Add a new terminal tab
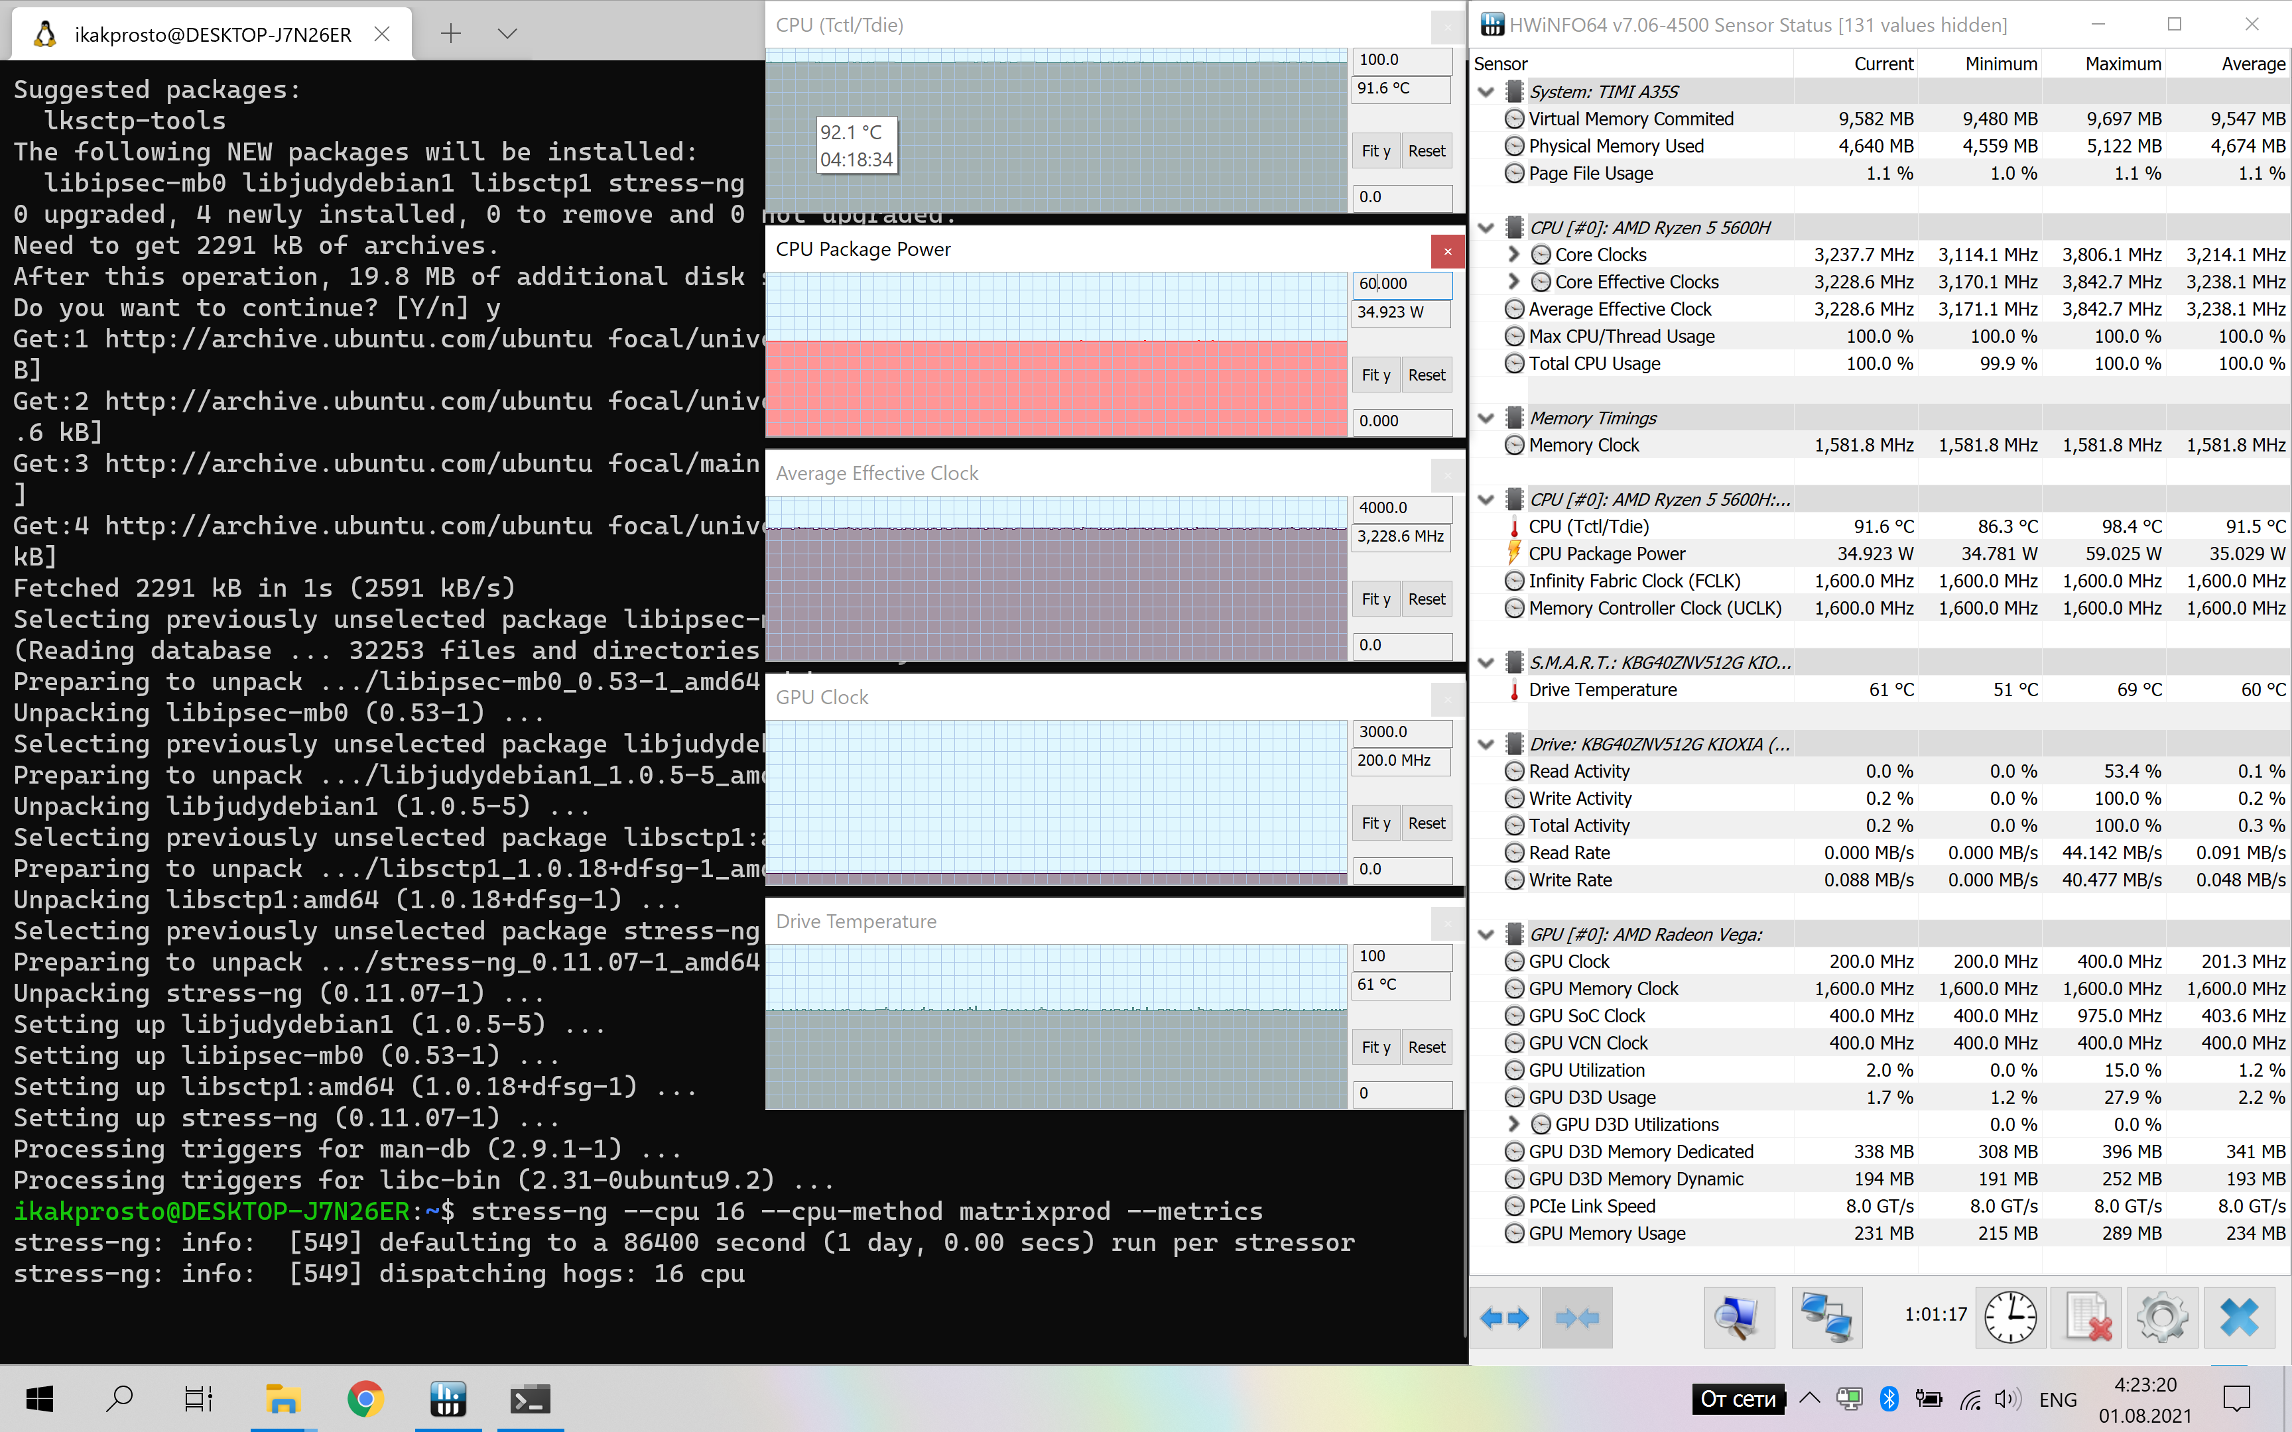This screenshot has width=2292, height=1432. click(451, 34)
